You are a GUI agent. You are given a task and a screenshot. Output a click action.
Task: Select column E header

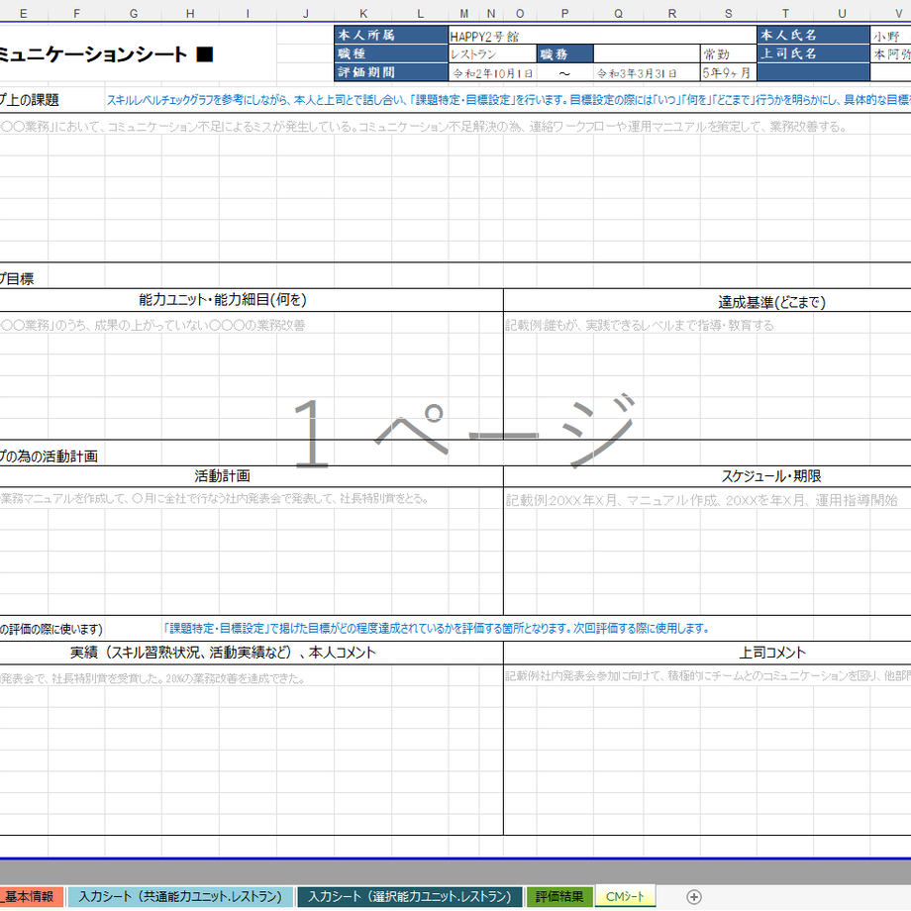(x=23, y=13)
